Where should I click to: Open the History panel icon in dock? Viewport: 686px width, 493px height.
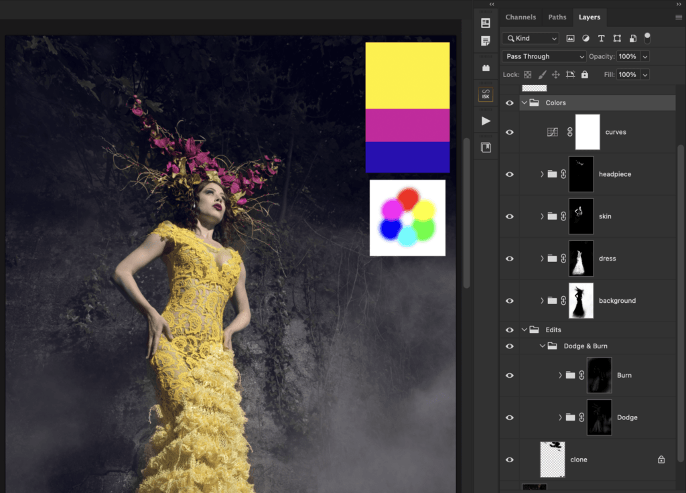click(x=486, y=23)
